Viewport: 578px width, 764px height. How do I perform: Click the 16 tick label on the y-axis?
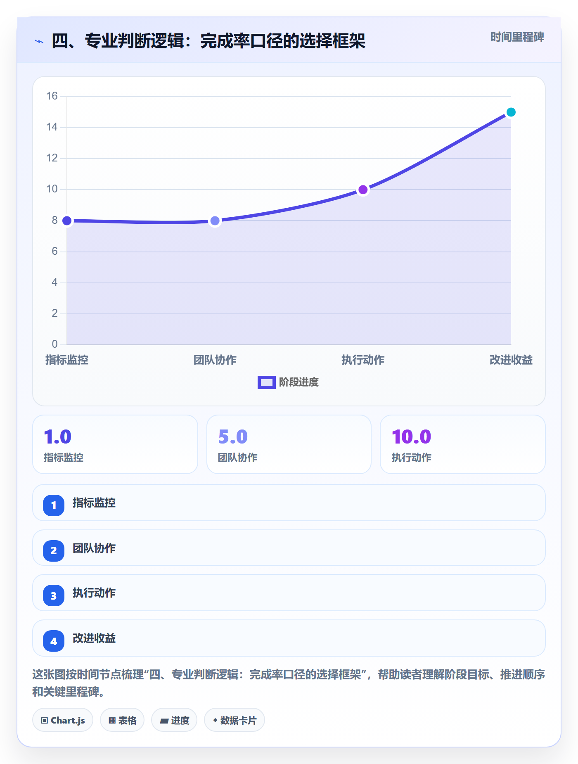point(52,96)
